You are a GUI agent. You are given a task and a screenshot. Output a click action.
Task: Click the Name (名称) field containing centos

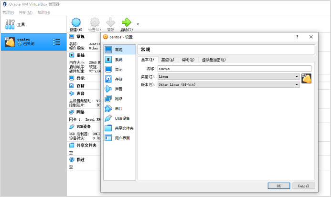235,69
